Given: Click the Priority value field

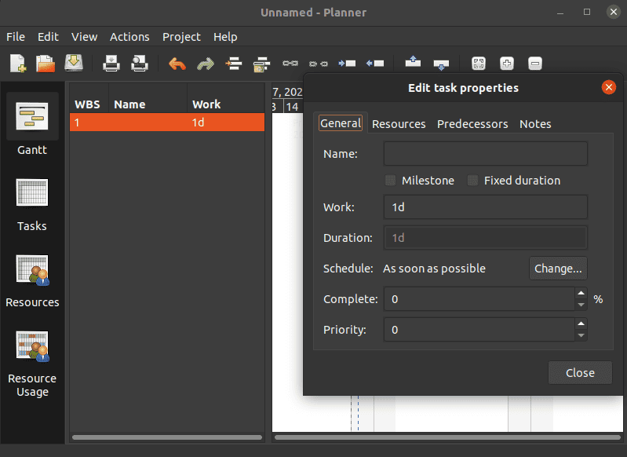Looking at the screenshot, I should 479,330.
